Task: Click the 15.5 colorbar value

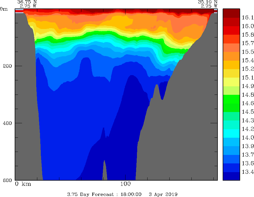Action: tap(248, 52)
